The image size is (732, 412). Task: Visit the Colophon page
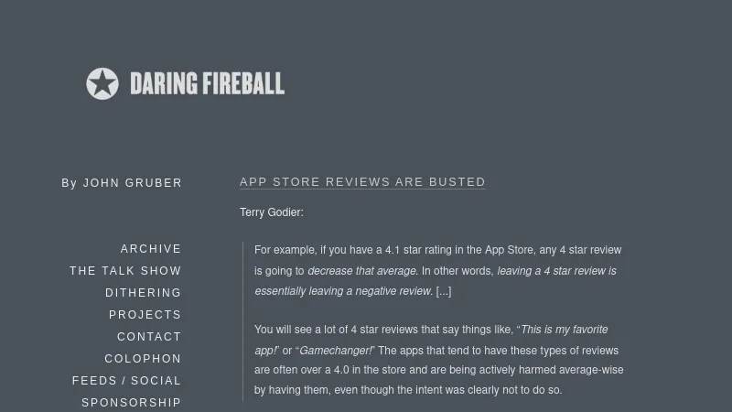143,359
